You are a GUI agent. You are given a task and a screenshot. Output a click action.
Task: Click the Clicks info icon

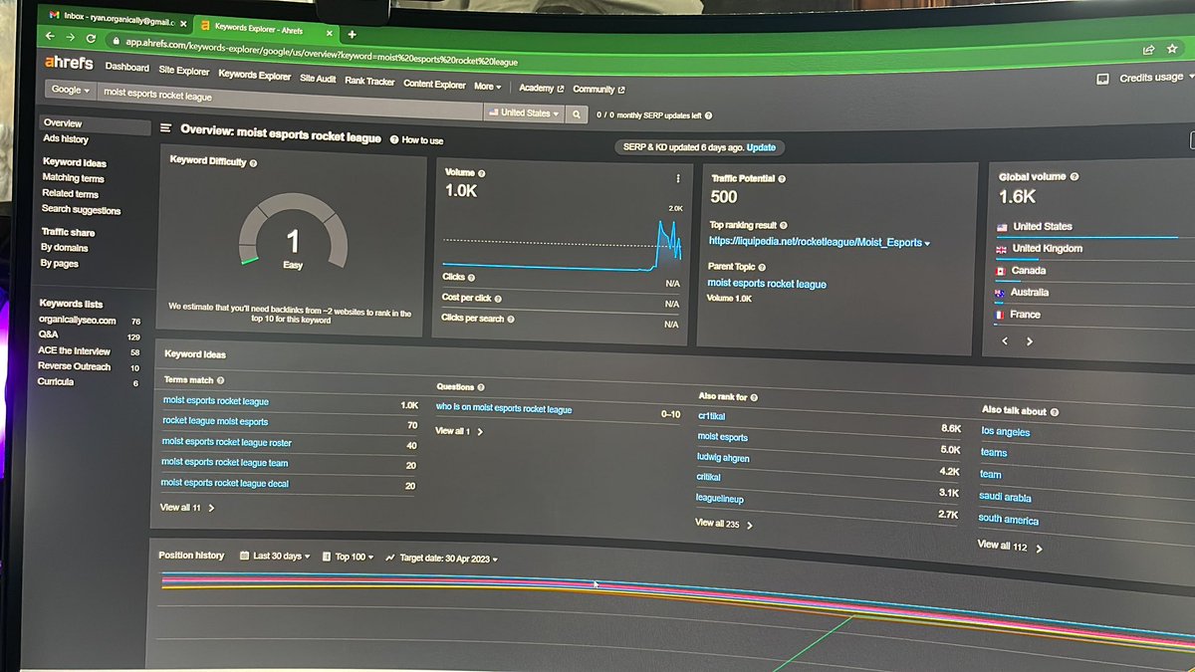pyautogui.click(x=471, y=278)
